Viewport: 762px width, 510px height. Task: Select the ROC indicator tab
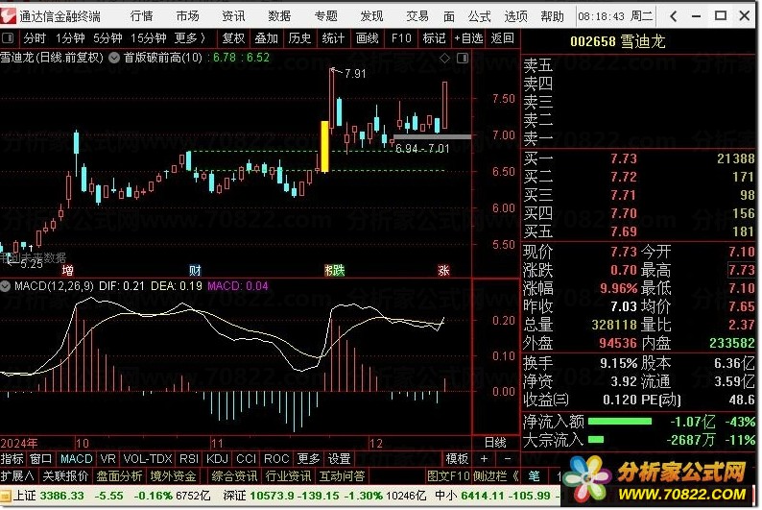click(x=276, y=459)
